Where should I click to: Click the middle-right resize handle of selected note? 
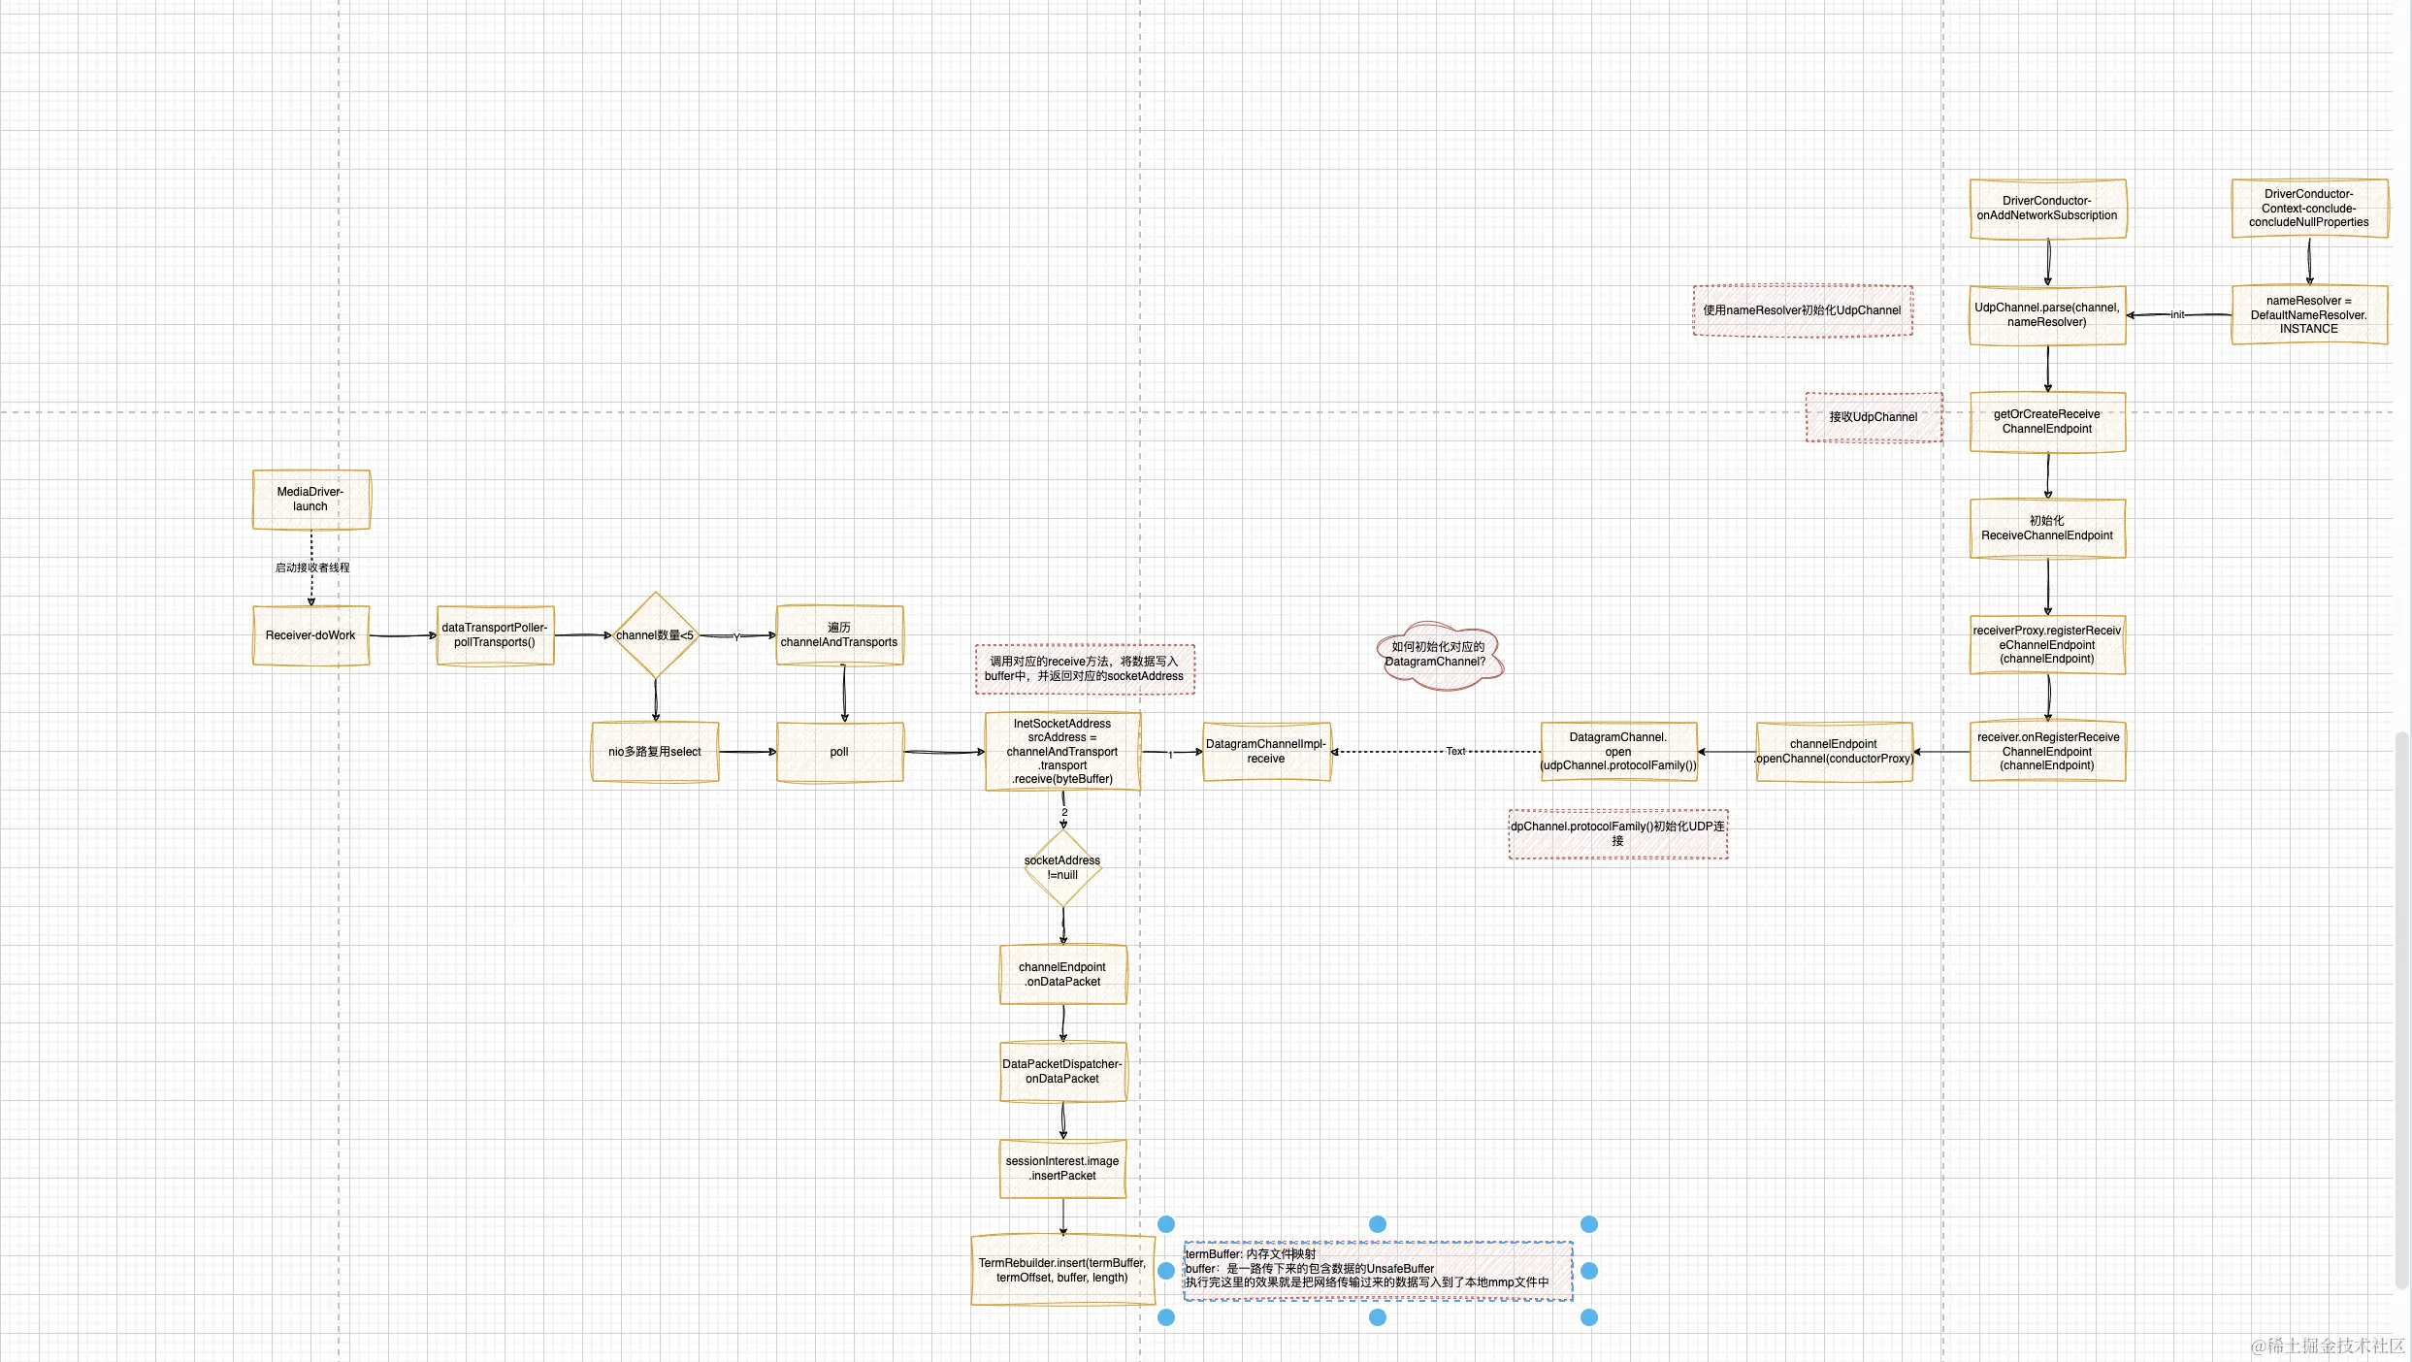coord(1589,1271)
